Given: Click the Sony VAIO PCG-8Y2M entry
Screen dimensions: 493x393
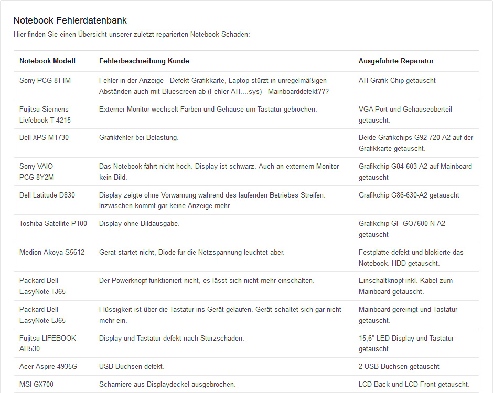Looking at the screenshot, I should click(37, 172).
